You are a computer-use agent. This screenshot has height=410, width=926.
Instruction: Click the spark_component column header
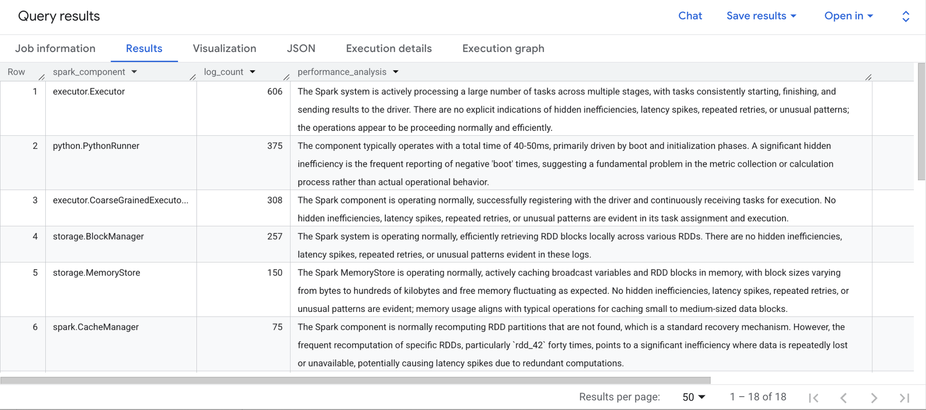tap(89, 72)
